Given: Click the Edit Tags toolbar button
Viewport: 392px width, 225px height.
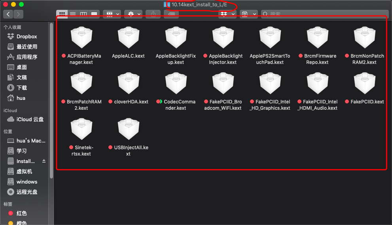Looking at the screenshot, I should tap(171, 14).
